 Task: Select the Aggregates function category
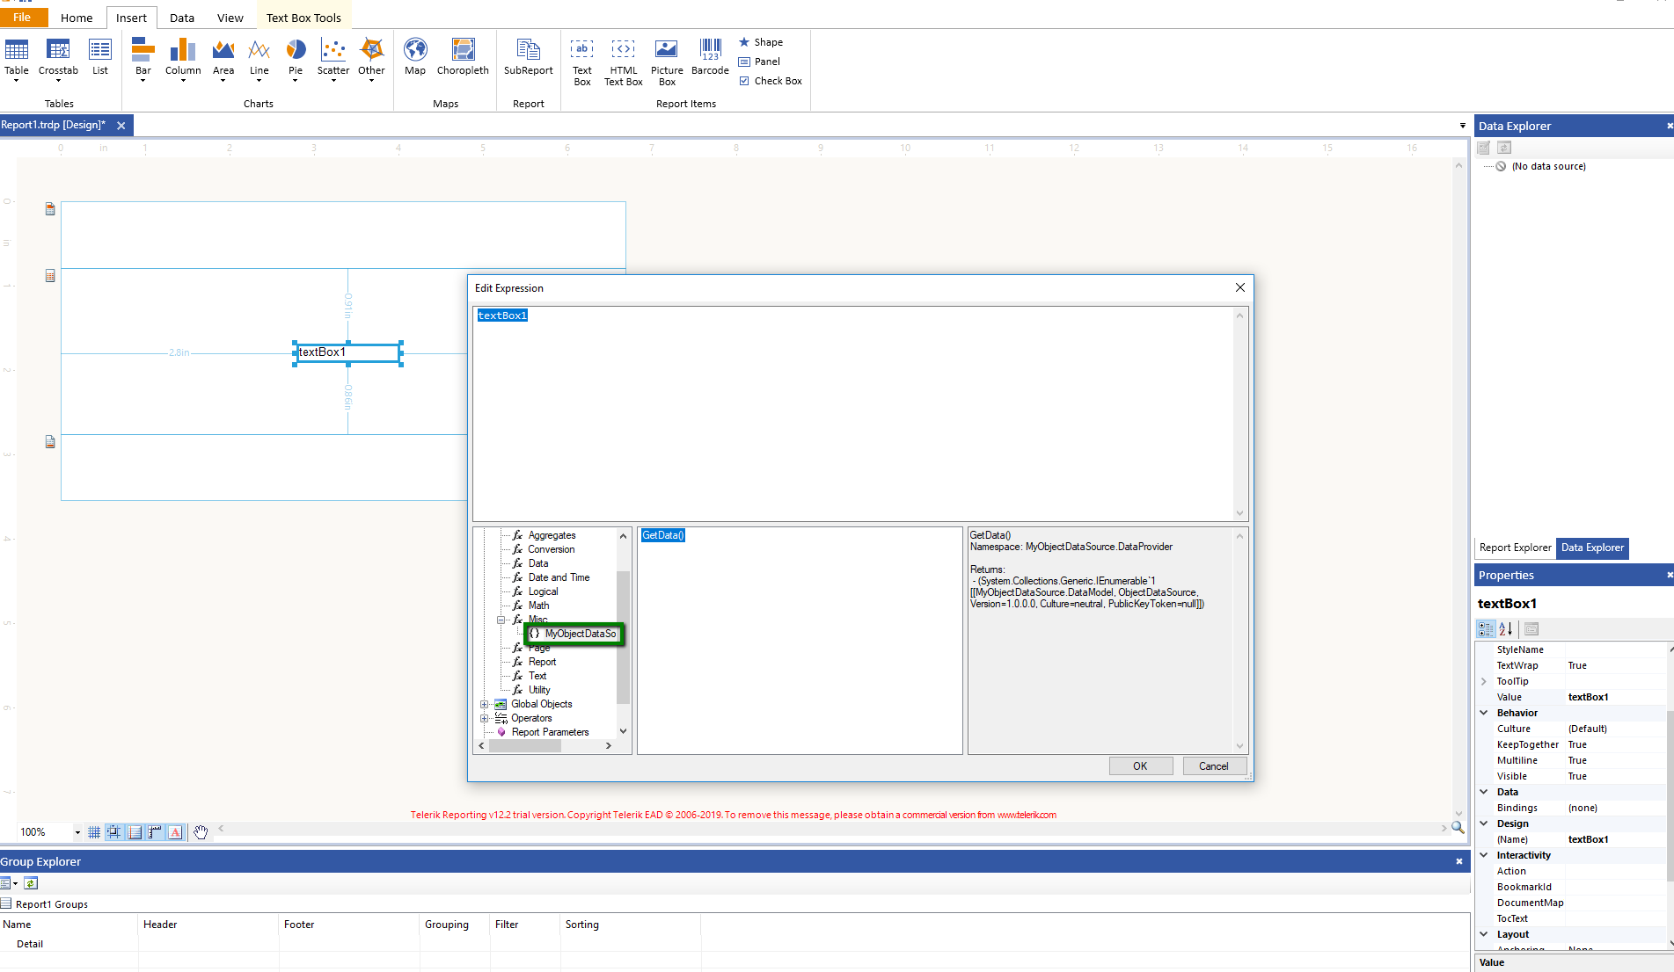coord(552,535)
